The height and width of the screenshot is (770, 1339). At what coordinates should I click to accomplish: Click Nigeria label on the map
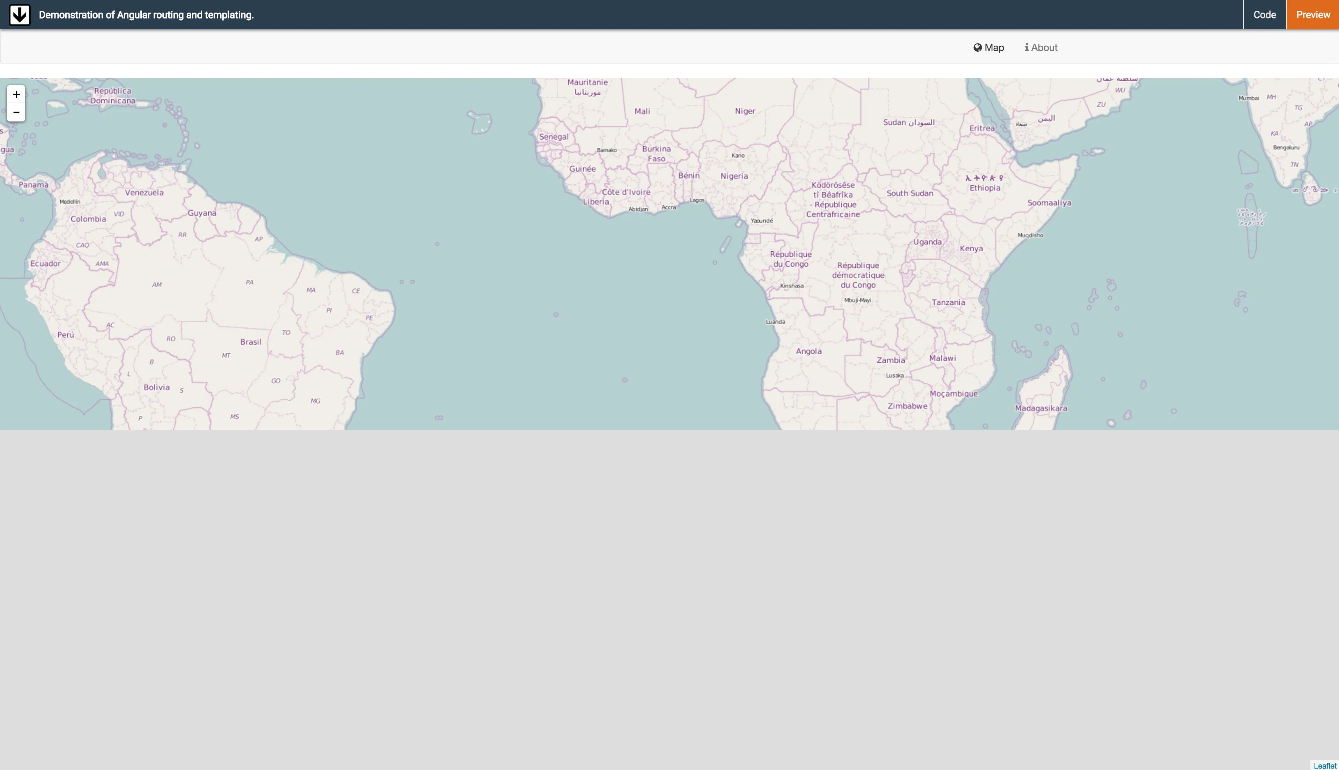tap(734, 176)
